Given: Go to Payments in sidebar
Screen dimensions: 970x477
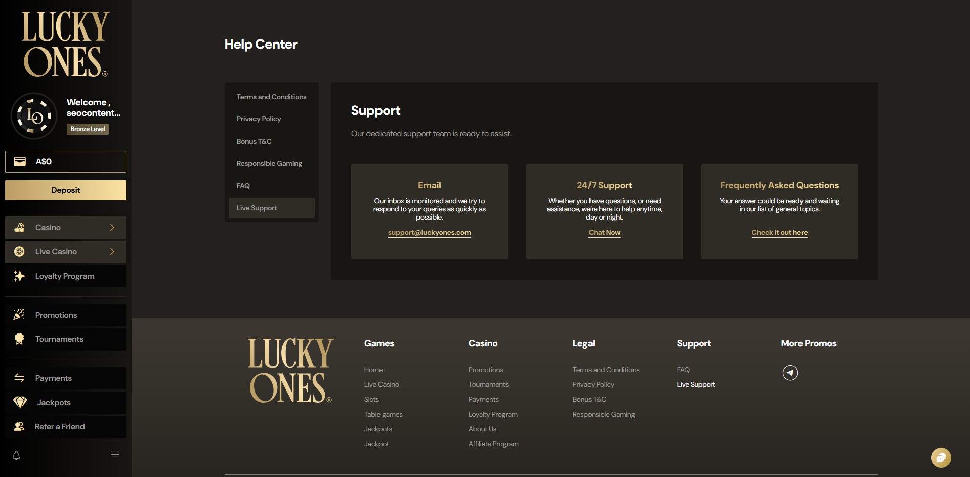Looking at the screenshot, I should coord(66,378).
